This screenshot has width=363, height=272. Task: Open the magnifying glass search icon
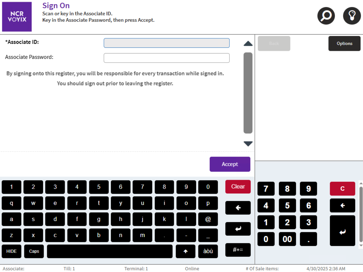tap(326, 16)
